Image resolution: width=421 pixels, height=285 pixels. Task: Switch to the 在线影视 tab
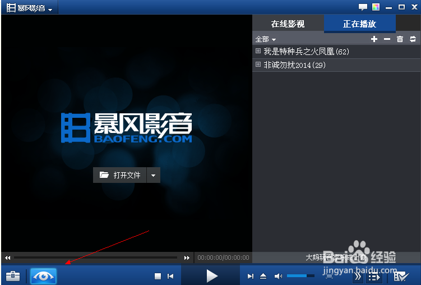coord(288,24)
